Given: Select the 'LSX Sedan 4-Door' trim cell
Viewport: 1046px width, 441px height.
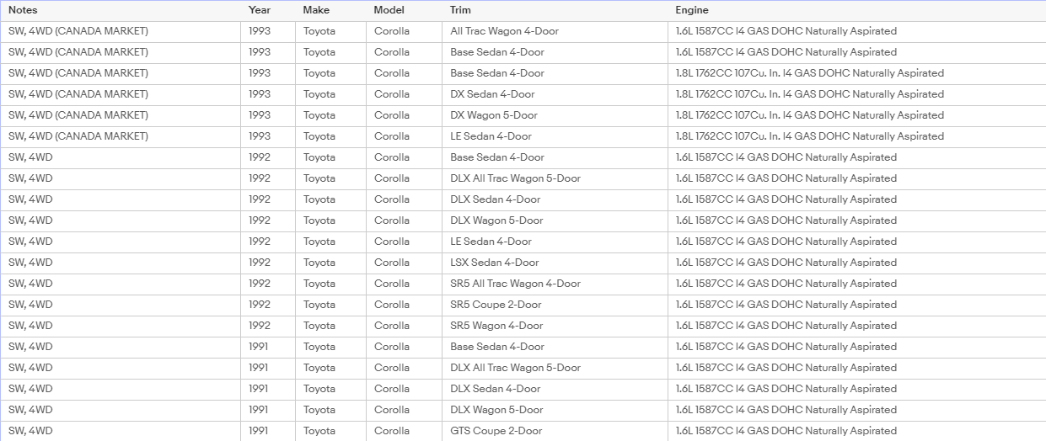Looking at the screenshot, I should pos(555,263).
